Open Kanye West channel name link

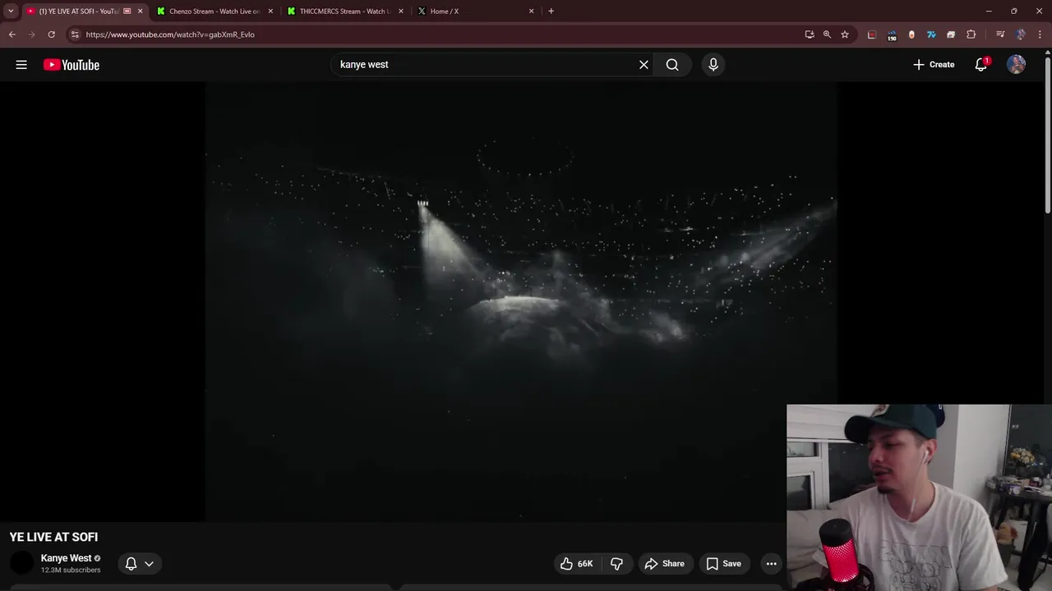(67, 558)
